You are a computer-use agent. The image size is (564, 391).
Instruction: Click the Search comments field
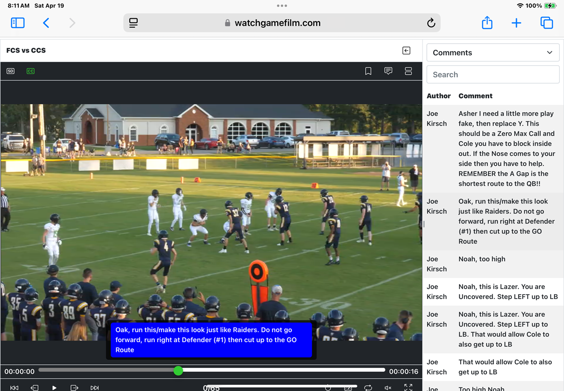(493, 75)
